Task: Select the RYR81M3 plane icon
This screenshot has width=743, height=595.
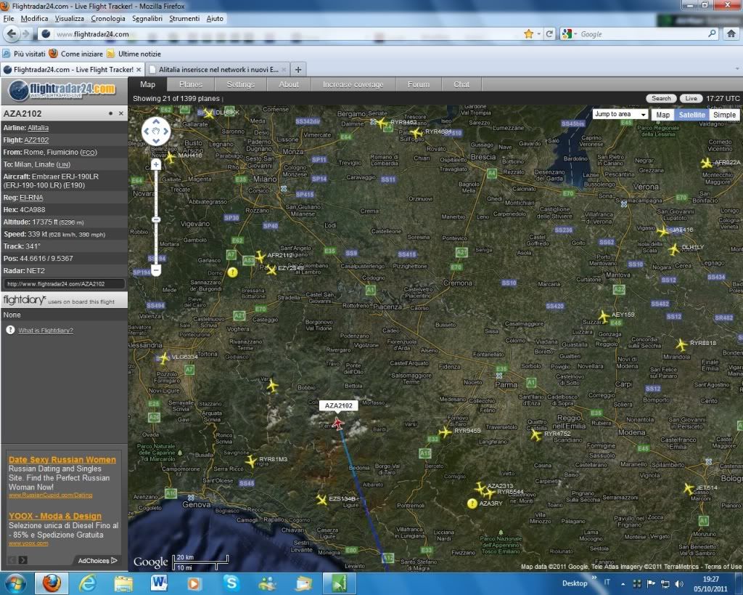Action: [x=251, y=461]
